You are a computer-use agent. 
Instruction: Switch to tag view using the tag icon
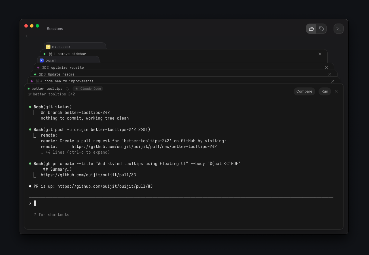pyautogui.click(x=321, y=29)
